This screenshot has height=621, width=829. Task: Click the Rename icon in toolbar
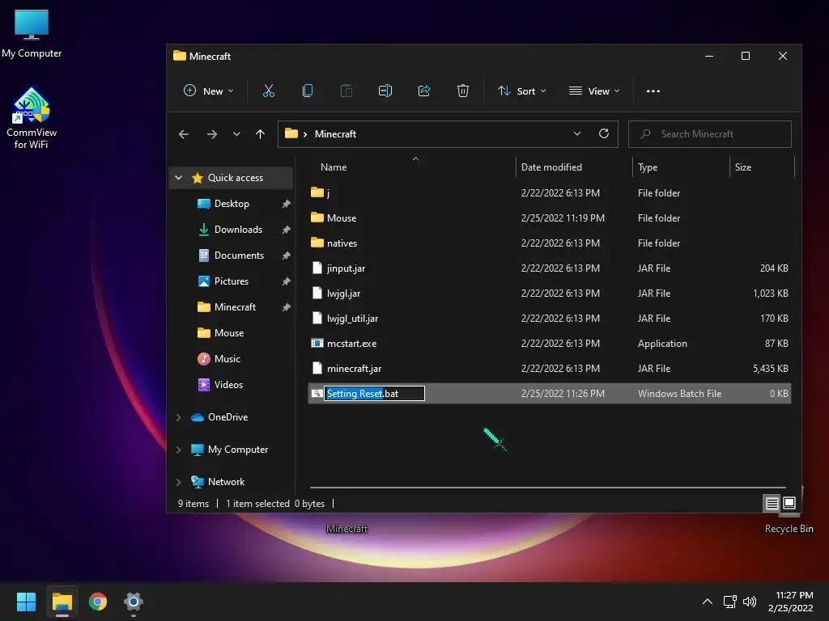385,91
